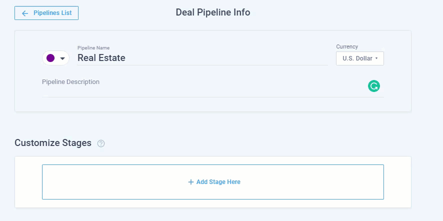Image resolution: width=443 pixels, height=221 pixels.
Task: Click the Deal Pipeline Info heading
Action: point(212,12)
